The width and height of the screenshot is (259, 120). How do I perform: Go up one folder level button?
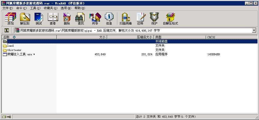pyautogui.click(x=6, y=30)
